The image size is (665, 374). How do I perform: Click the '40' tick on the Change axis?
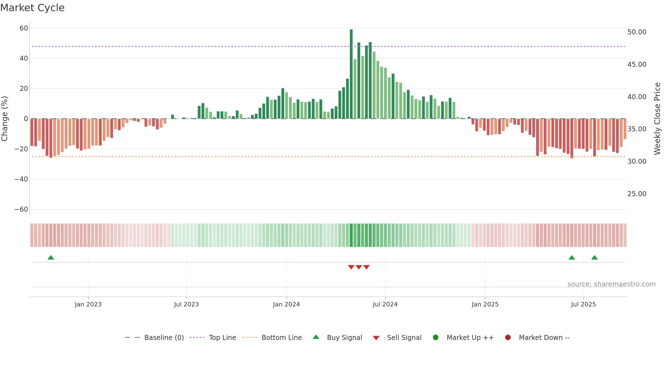pyautogui.click(x=24, y=58)
